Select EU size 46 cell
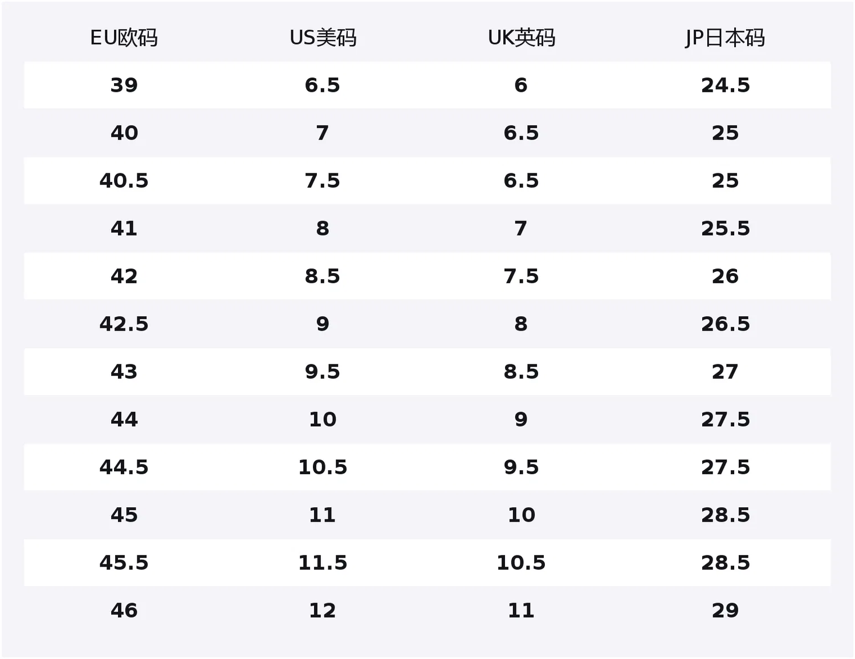The image size is (855, 659). click(124, 611)
